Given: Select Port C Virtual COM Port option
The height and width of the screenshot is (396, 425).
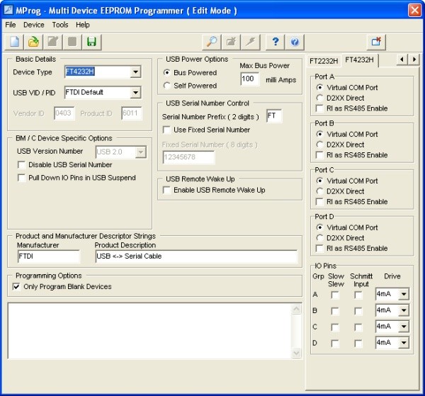Looking at the screenshot, I should (320, 181).
